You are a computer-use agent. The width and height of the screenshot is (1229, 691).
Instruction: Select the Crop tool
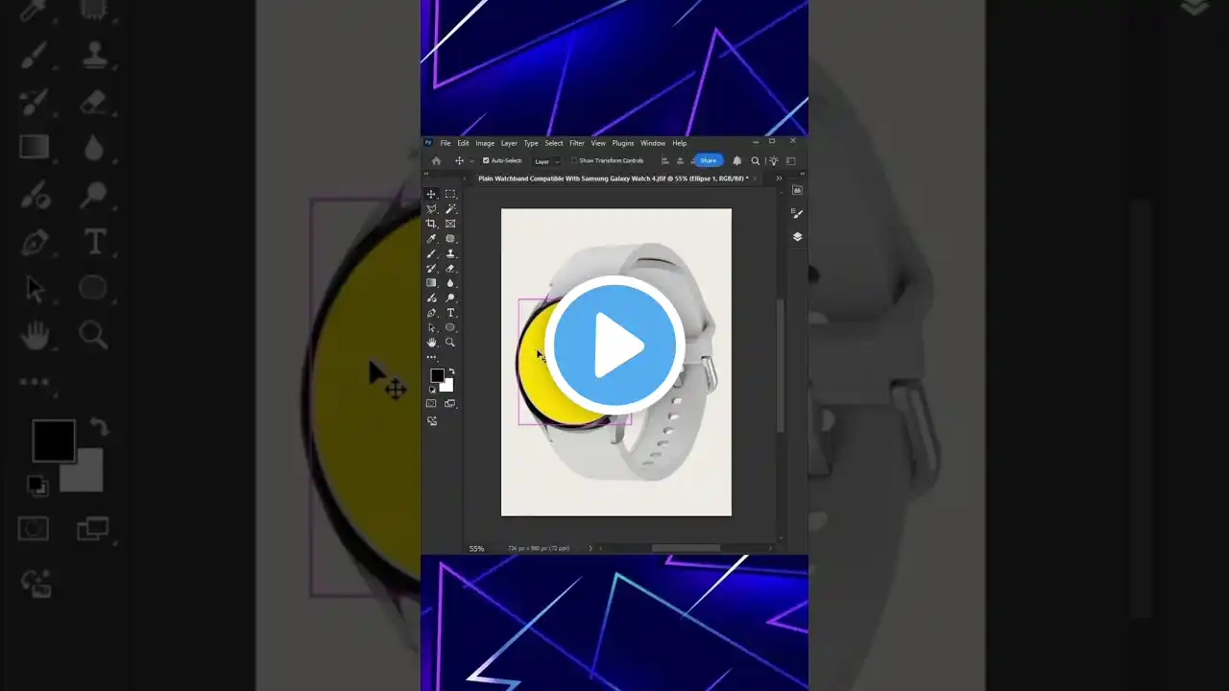(432, 224)
